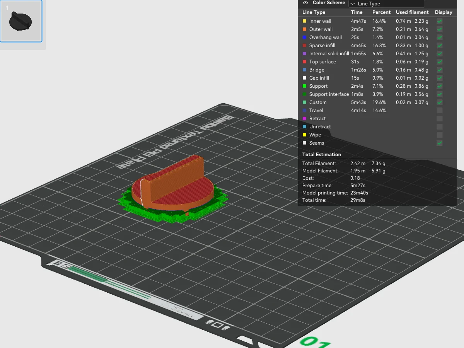Select plate 1 thumbnail

(21, 21)
